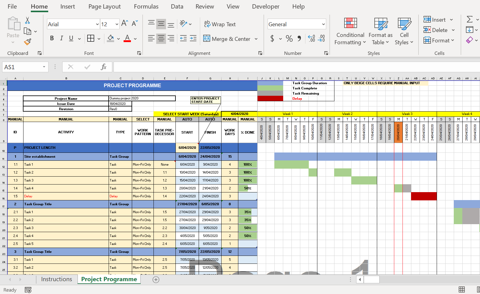Switch to the Insert ribbon tab
The width and height of the screenshot is (480, 294).
pos(67,6)
